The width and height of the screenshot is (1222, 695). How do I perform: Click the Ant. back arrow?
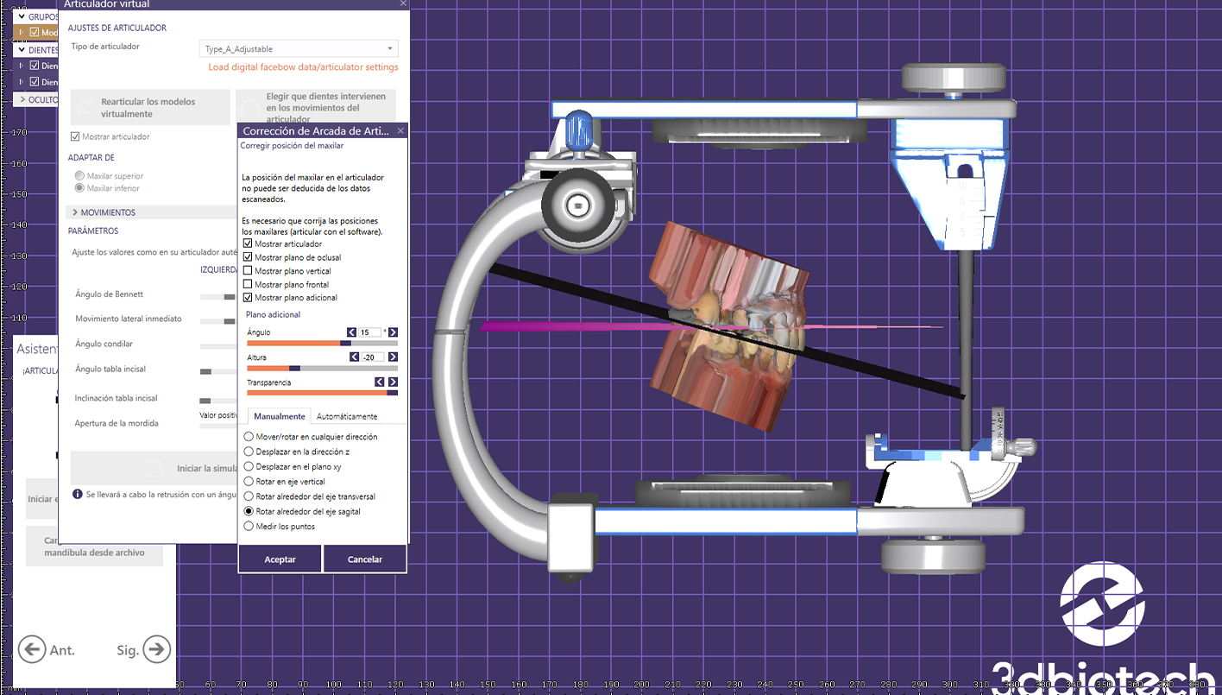point(32,649)
